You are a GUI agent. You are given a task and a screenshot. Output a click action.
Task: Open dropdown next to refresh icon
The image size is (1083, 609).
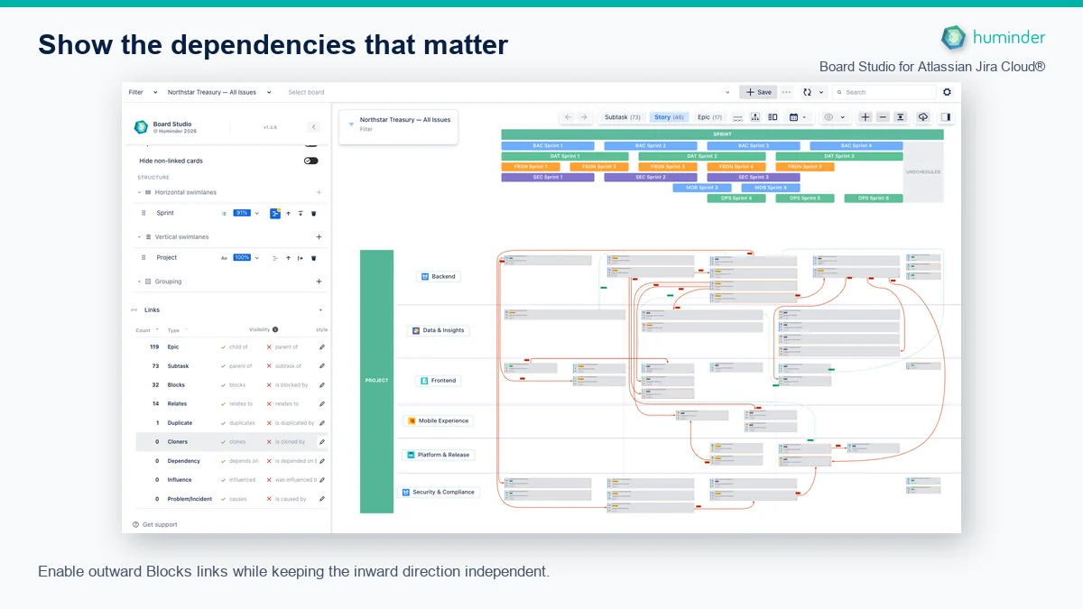pos(821,92)
